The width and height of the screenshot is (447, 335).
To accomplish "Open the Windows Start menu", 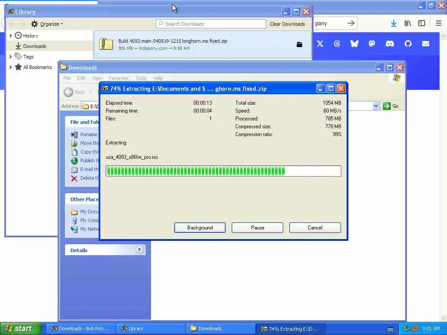I will 20,328.
